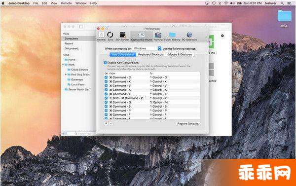Open the Remote menu
The height and width of the screenshot is (186, 296).
(x=66, y=3)
